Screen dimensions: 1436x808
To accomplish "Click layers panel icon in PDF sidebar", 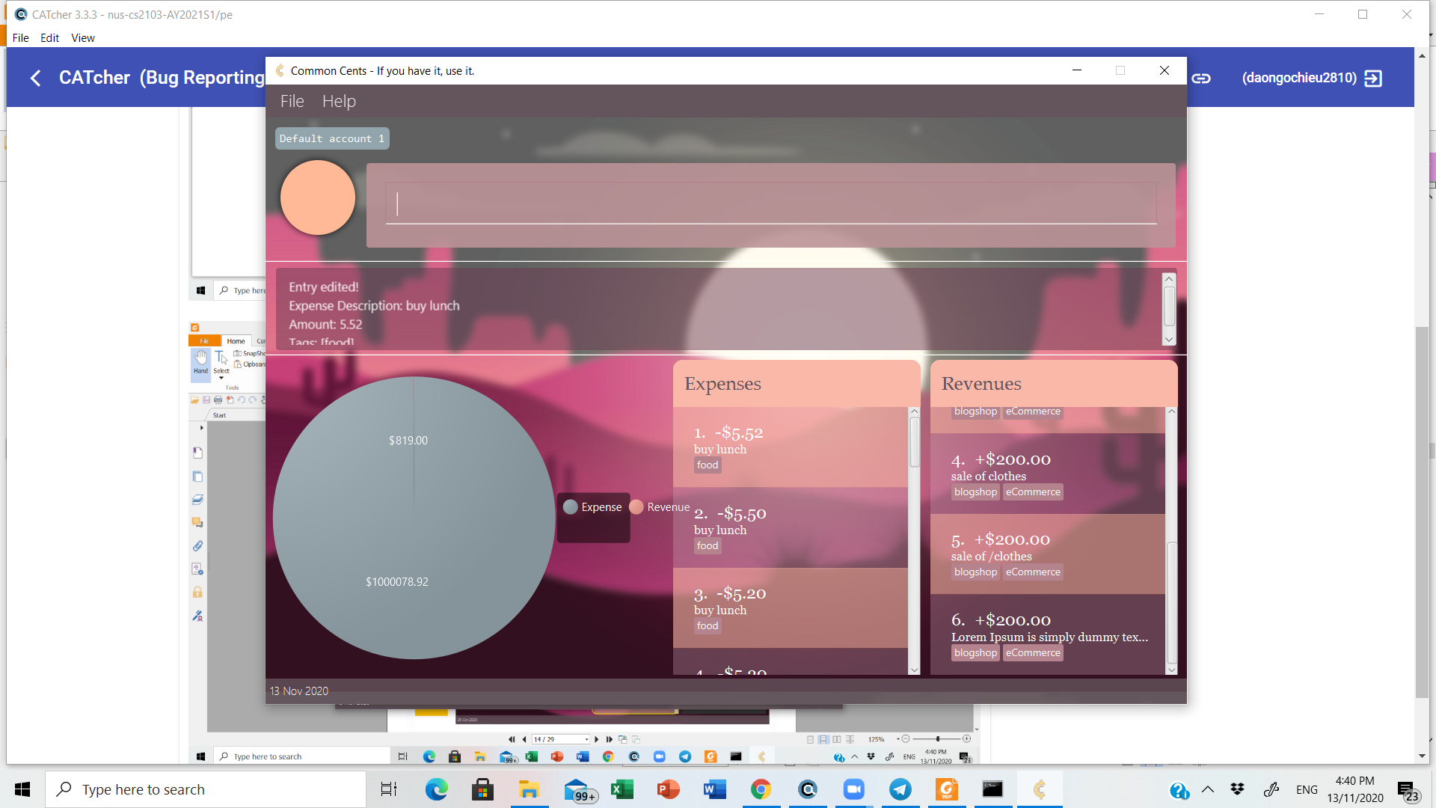I will coord(197,500).
